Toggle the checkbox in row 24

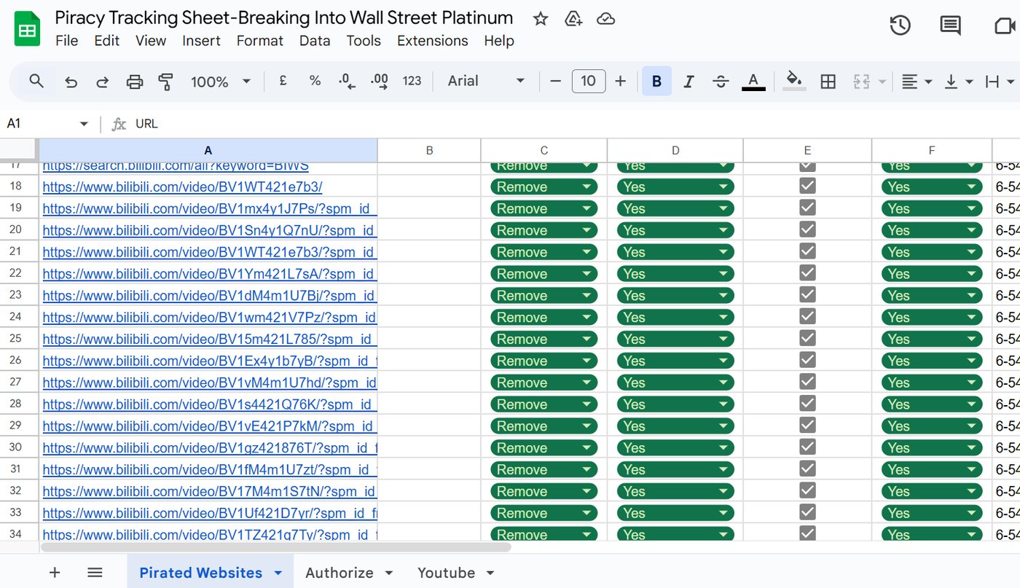pos(807,316)
